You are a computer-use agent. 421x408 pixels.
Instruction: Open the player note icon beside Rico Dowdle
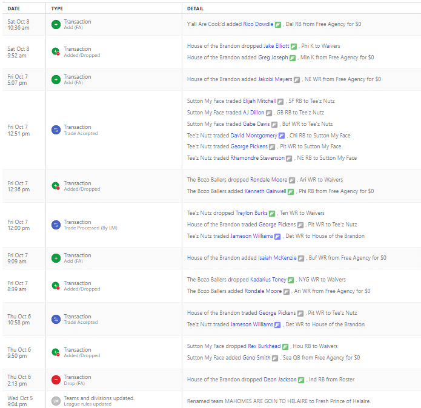[x=278, y=25]
